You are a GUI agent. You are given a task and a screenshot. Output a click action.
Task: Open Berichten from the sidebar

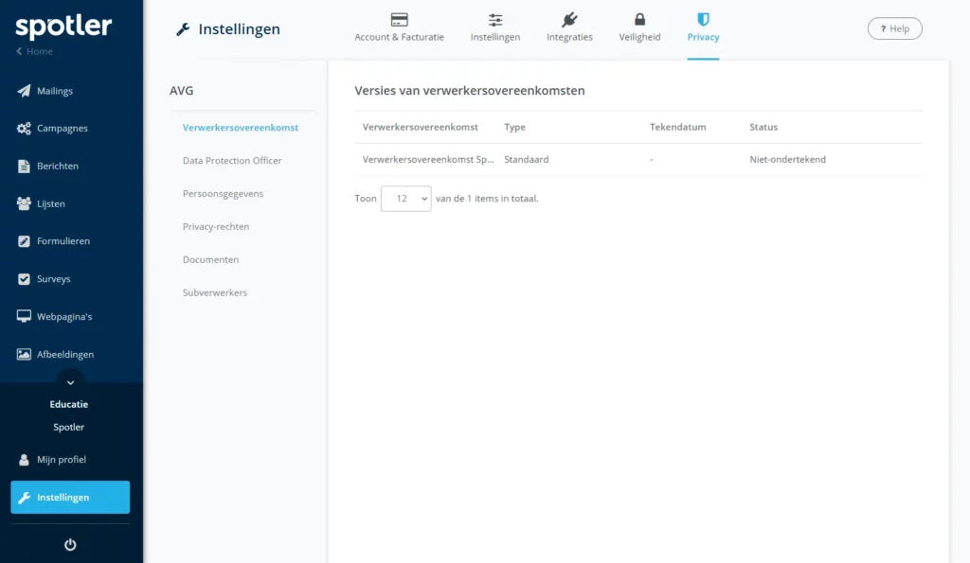pyautogui.click(x=23, y=166)
